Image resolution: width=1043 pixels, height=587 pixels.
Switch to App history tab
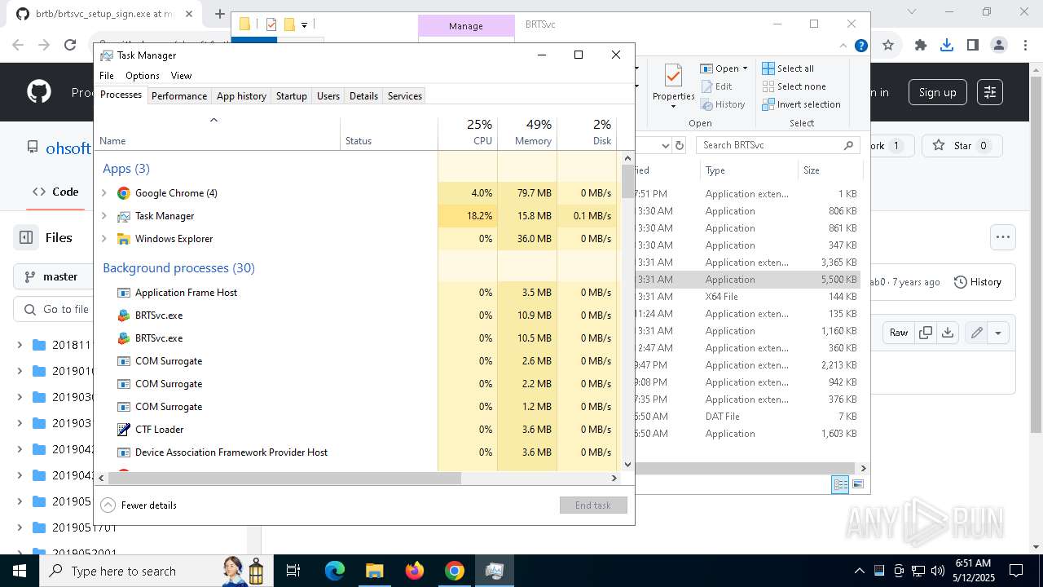click(241, 96)
